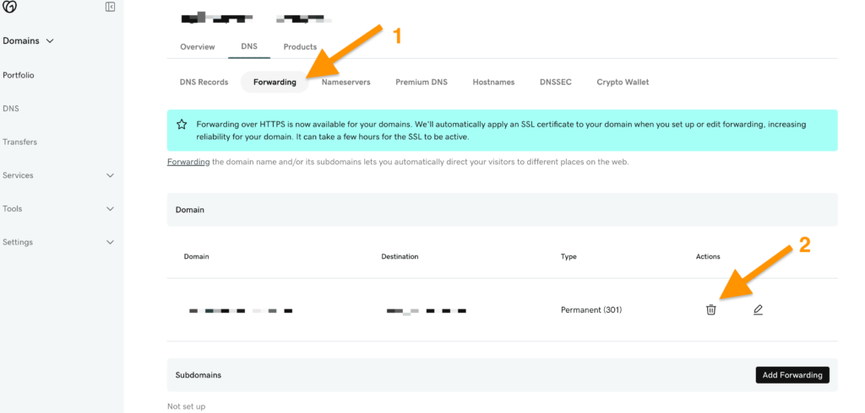The image size is (865, 413).
Task: Switch to the Overview tab
Action: (198, 47)
